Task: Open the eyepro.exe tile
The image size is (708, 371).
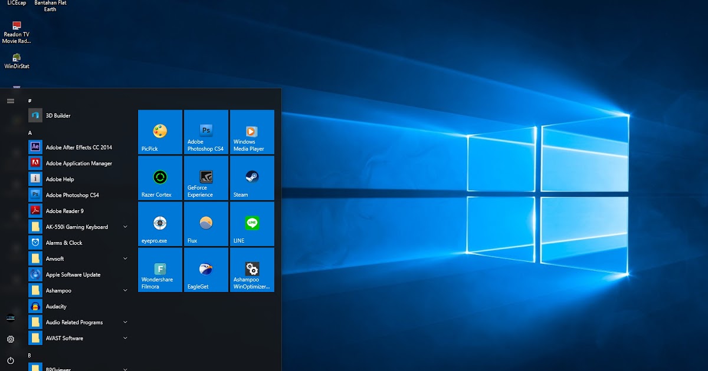Action: [x=160, y=224]
